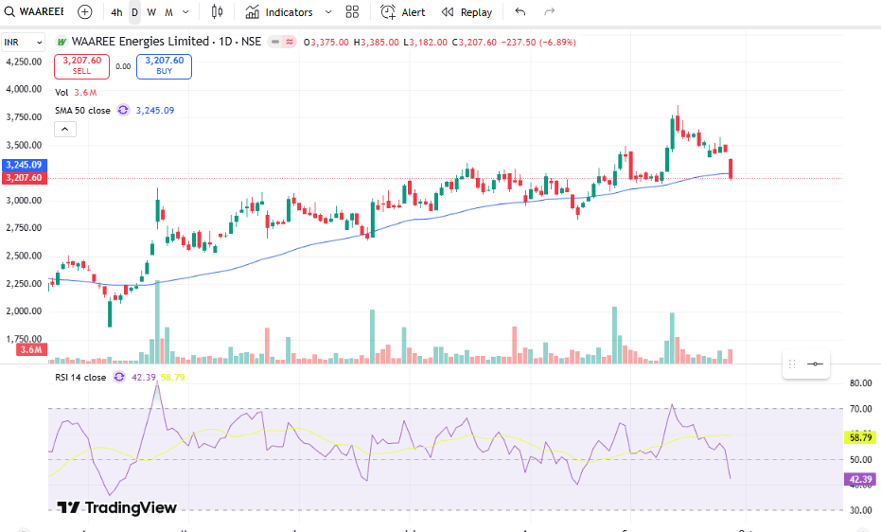Click the RSI value 42.39 in legend
Viewport: 881px width, 532px height.
coord(143,378)
